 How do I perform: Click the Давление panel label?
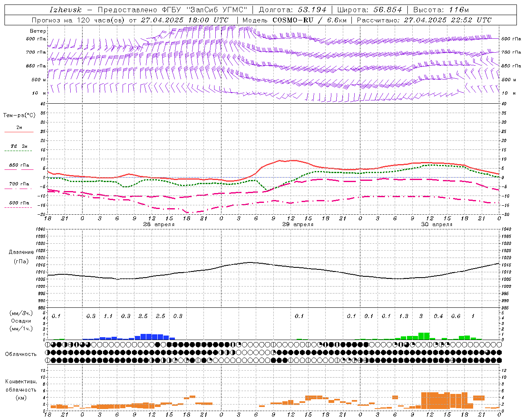tap(21, 252)
